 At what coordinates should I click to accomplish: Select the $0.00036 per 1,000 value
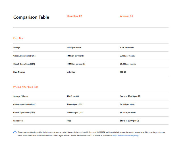point(75,112)
